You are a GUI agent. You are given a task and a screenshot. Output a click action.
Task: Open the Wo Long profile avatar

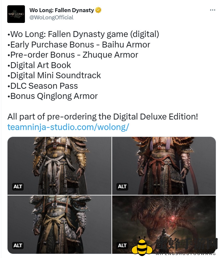pyautogui.click(x=16, y=14)
